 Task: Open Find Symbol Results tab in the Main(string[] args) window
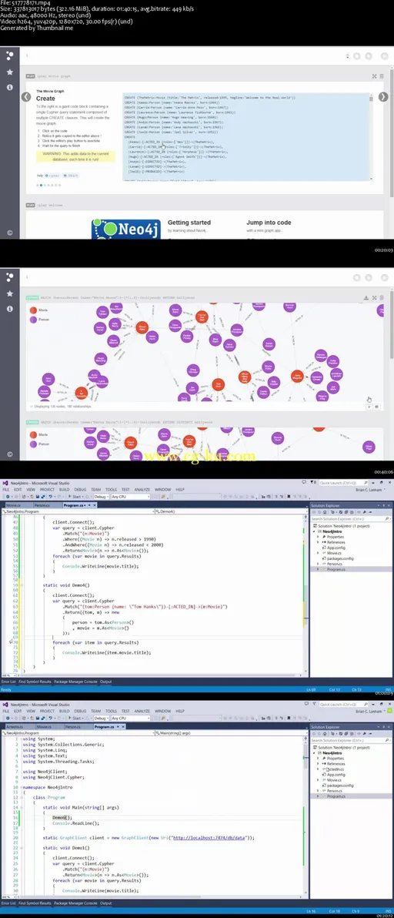point(35,903)
